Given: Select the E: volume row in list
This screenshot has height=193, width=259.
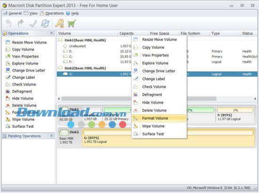Looking at the screenshot, I should pos(94,51).
